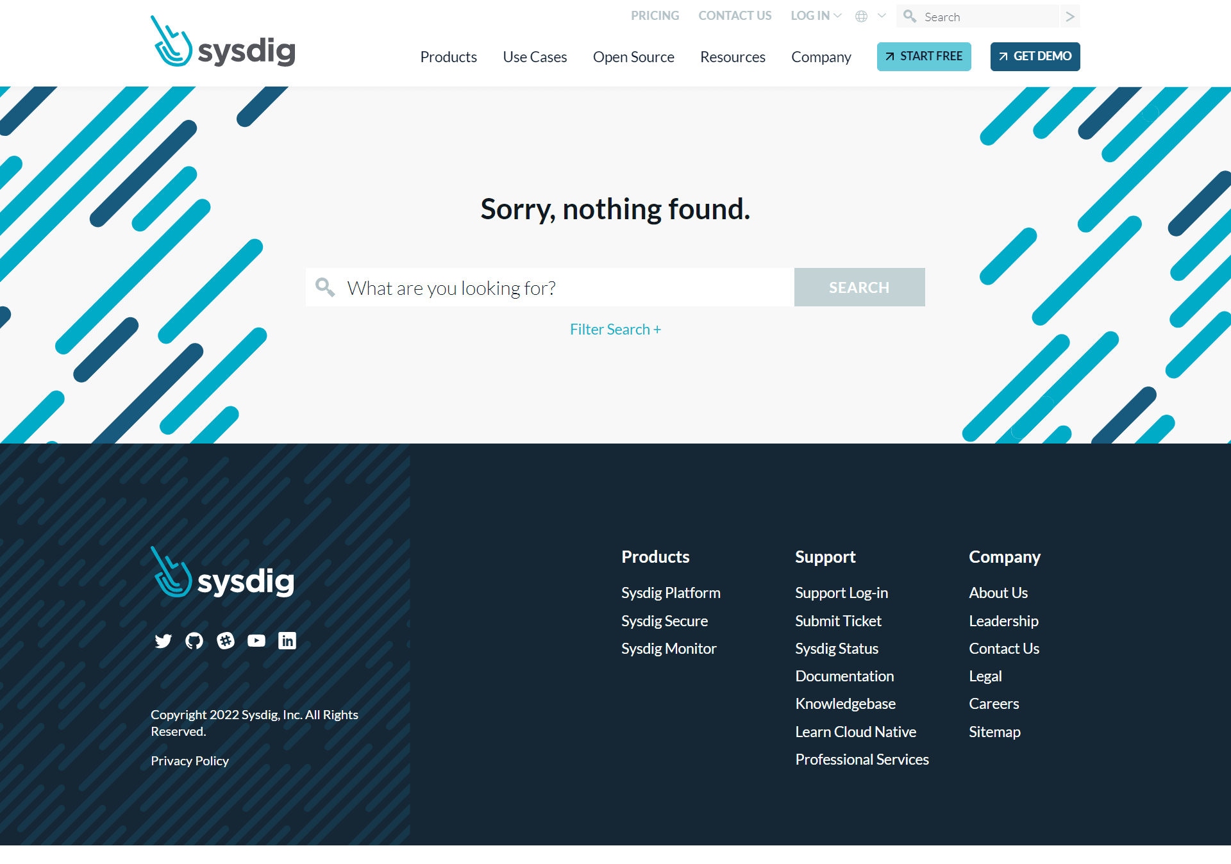Click the YouTube social media icon
Screen dimensions: 1231x864
coord(256,640)
